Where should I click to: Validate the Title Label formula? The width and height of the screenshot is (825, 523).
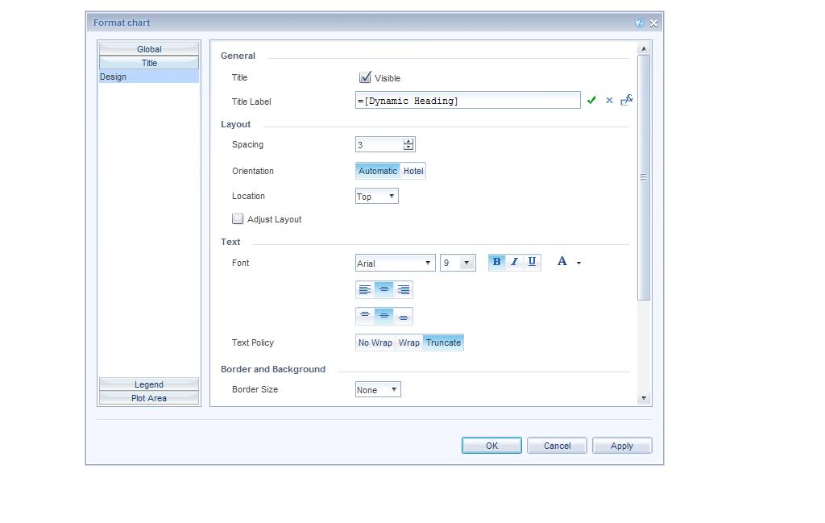592,100
